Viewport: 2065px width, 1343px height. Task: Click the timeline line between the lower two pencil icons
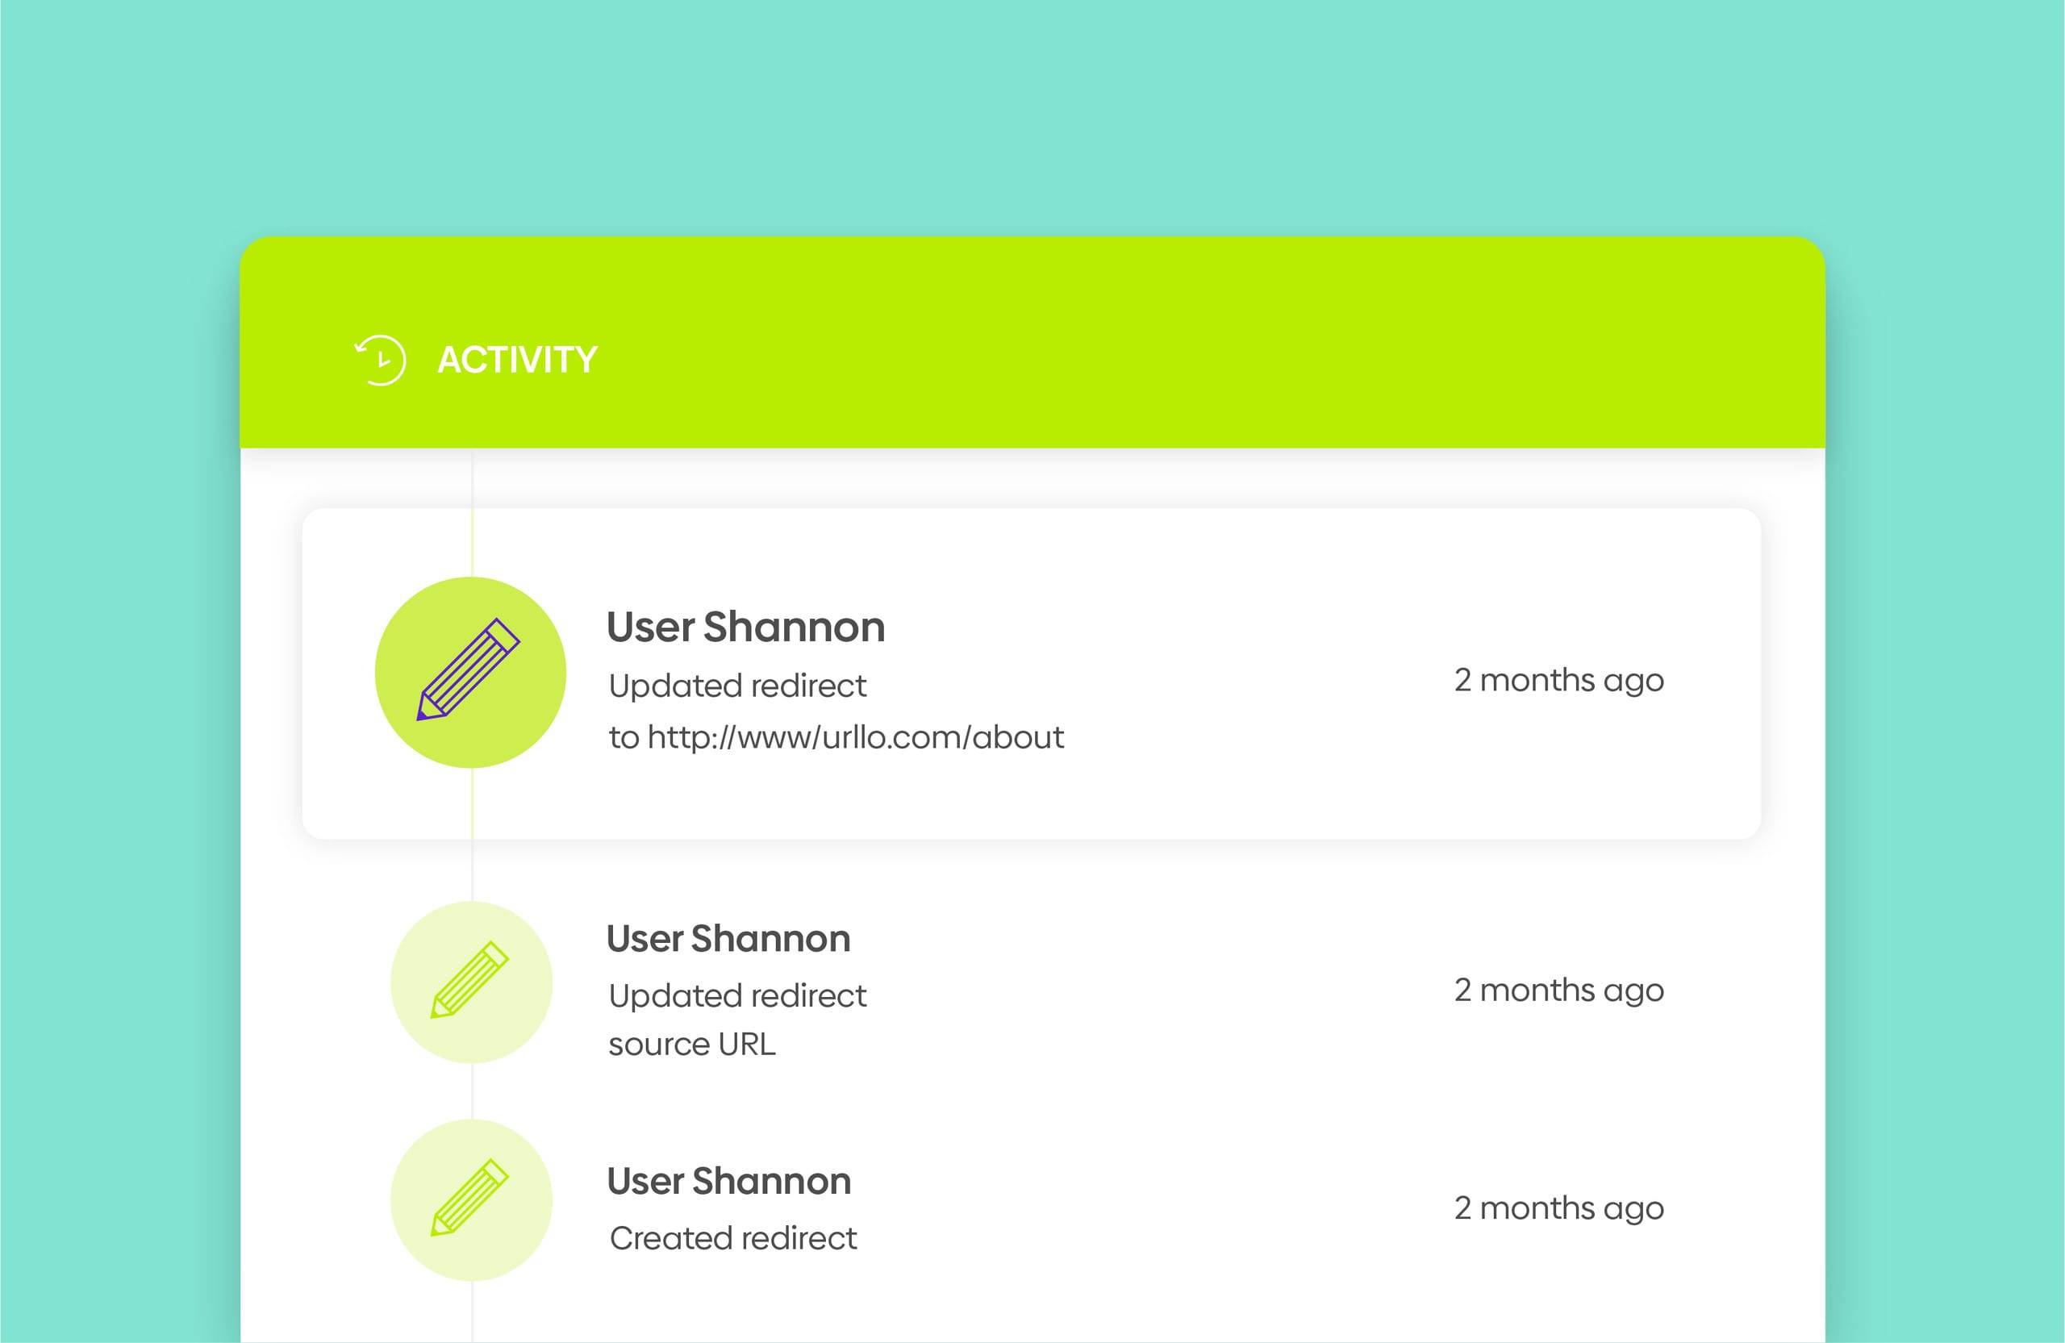(x=472, y=1091)
